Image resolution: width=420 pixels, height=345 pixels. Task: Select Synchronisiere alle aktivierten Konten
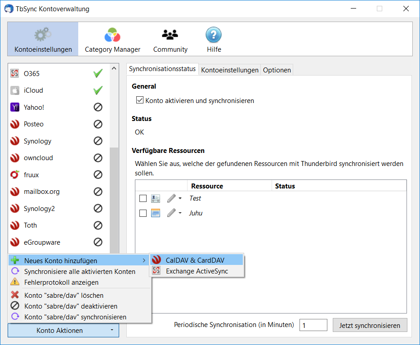(79, 271)
